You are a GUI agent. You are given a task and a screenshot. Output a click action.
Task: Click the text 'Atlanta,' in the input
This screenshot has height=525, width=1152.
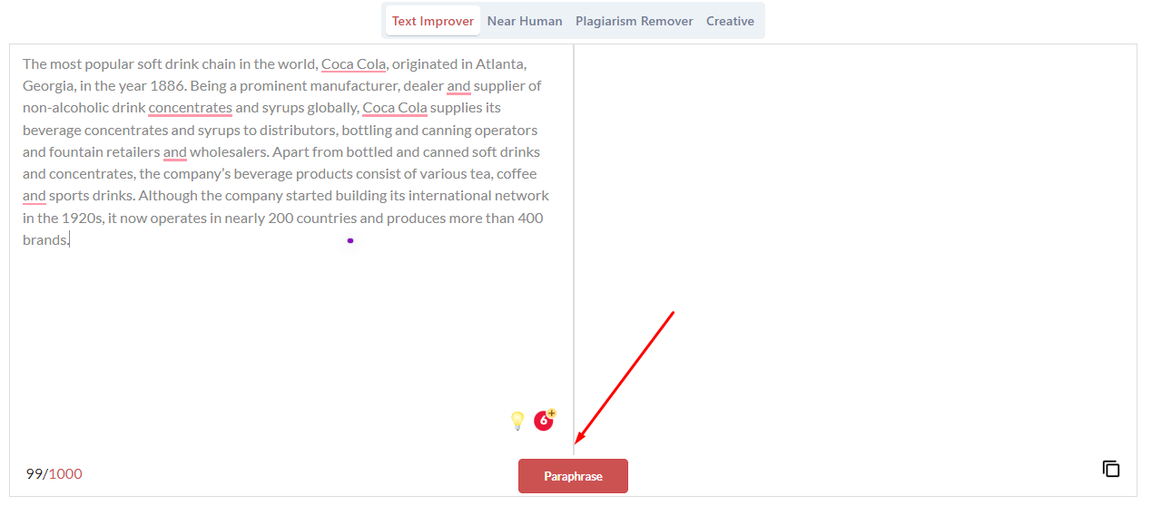[501, 64]
